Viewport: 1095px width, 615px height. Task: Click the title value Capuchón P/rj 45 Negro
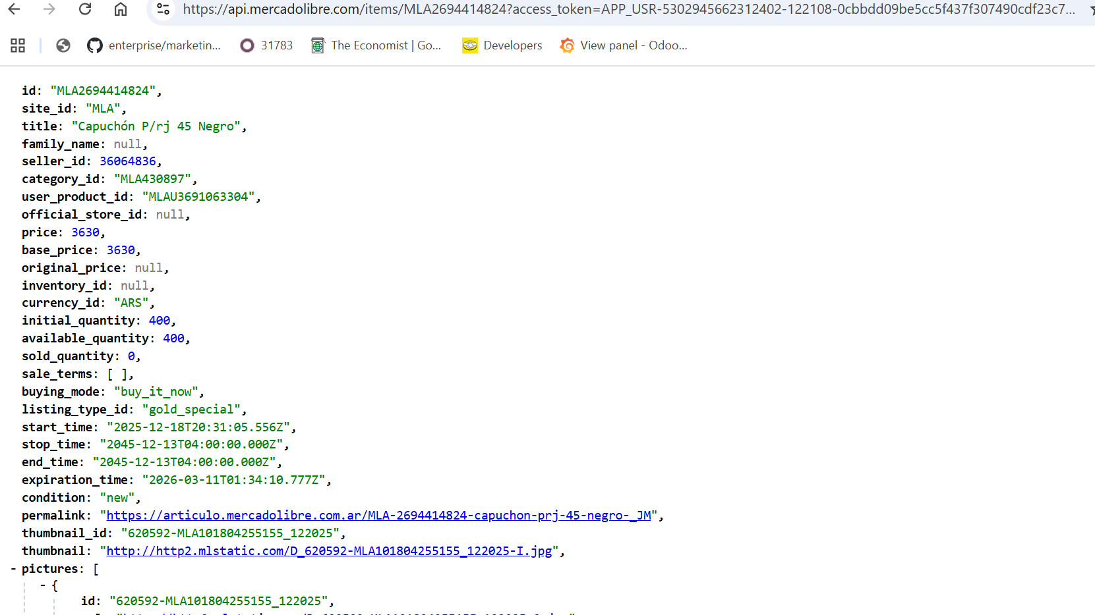click(156, 126)
